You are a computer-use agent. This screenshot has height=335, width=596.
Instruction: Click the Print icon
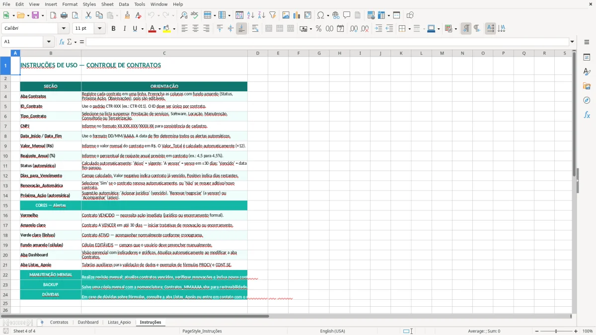click(x=64, y=15)
